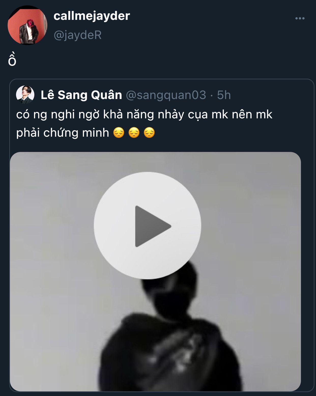Click the last pensive face emoji
Viewport: 316px width, 396px height.
(149, 133)
